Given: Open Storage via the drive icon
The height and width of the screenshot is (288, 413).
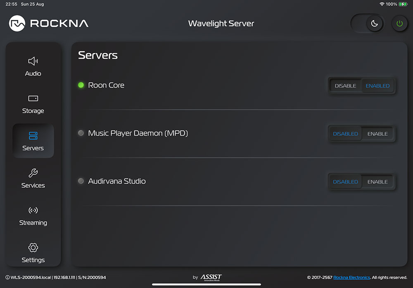Looking at the screenshot, I should pos(33,99).
